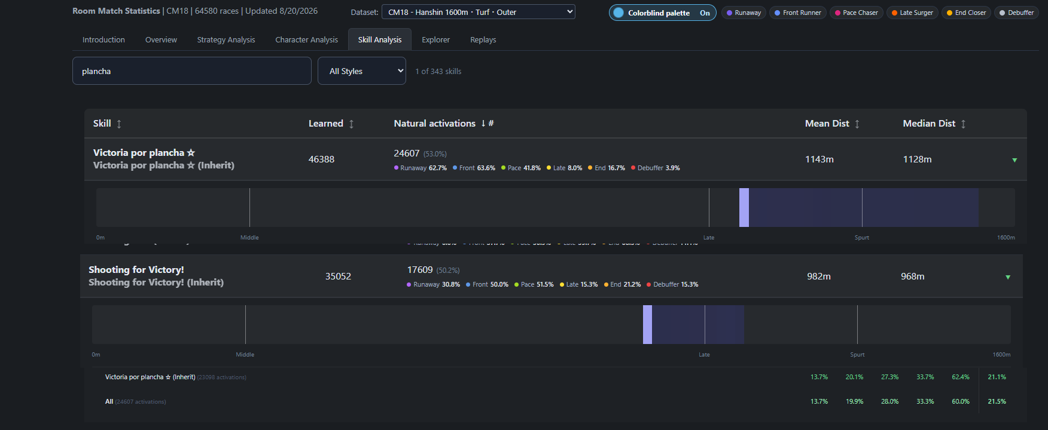Image resolution: width=1048 pixels, height=430 pixels.
Task: Click the activation count 24607
Action: (407, 153)
